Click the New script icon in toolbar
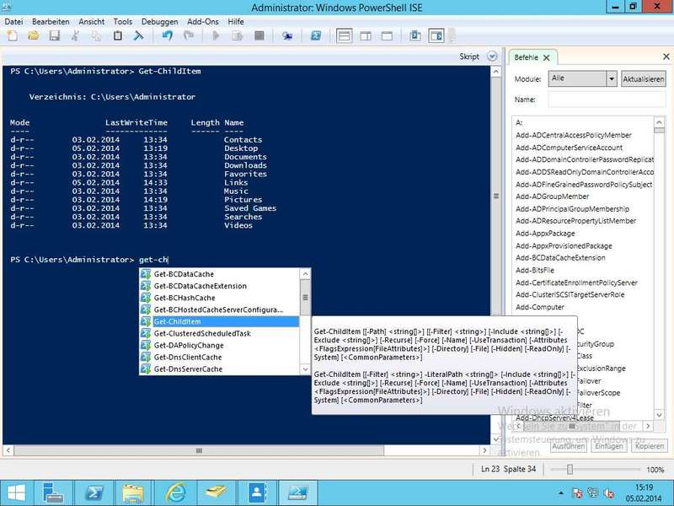Viewport: 674px width, 506px height. tap(12, 36)
